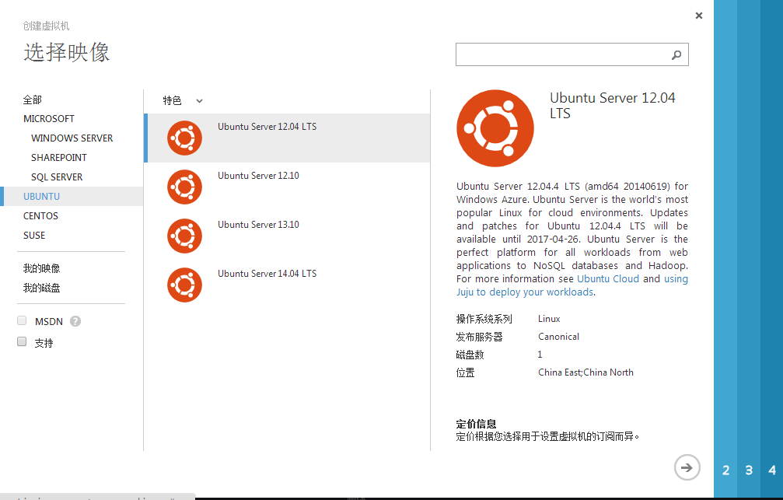783x500 pixels.
Task: Click the Ubuntu Server 12.10 logo icon
Action: click(185, 187)
